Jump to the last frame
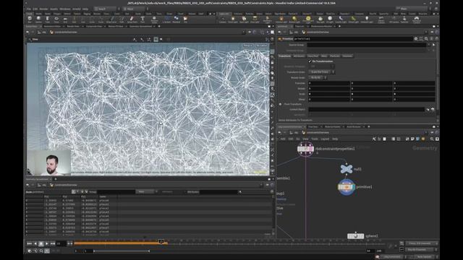This screenshot has height=260, width=463. coord(53,243)
